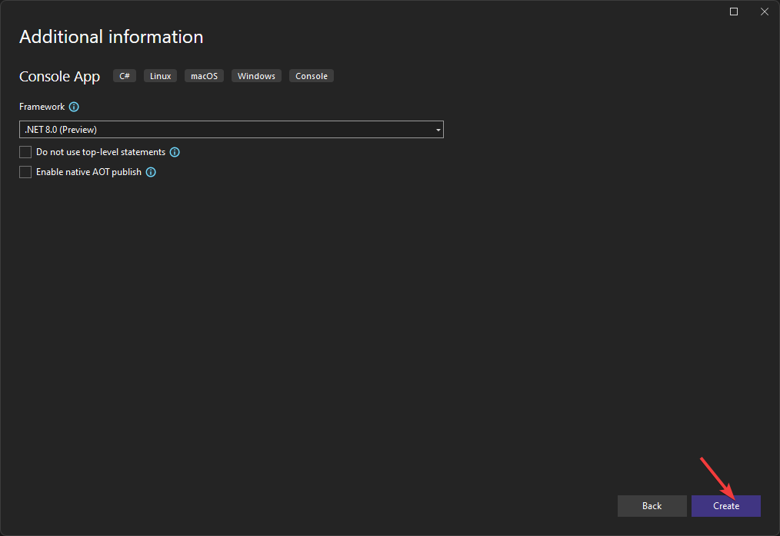This screenshot has height=536, width=780.
Task: Select '.NET 8.0 (Preview)' in Framework combo box
Action: coord(231,129)
